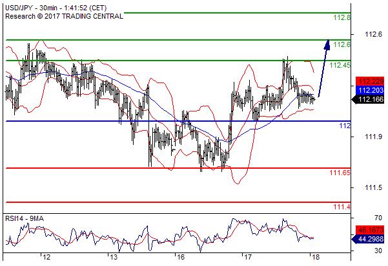Click the blue 112.203 price tag

(370, 90)
